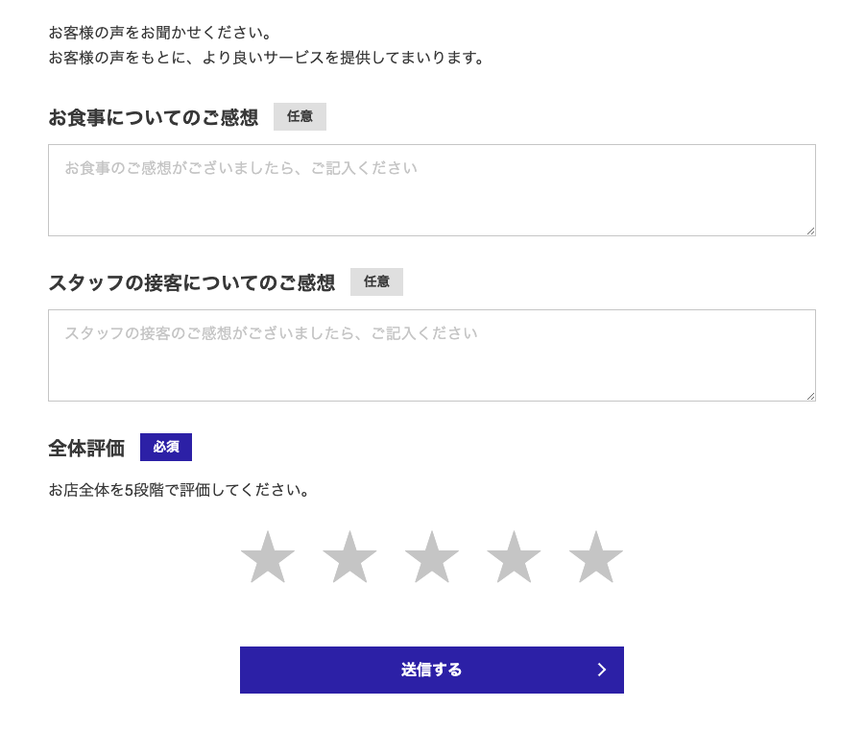Click the お客様の声をお聞かせください intro line

click(161, 34)
